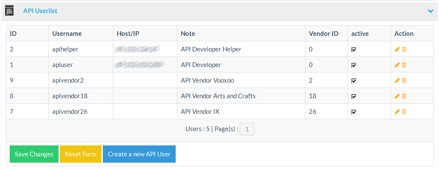Uncheck active for API Vendor Vooxoo
439x169 pixels.
coord(354,80)
